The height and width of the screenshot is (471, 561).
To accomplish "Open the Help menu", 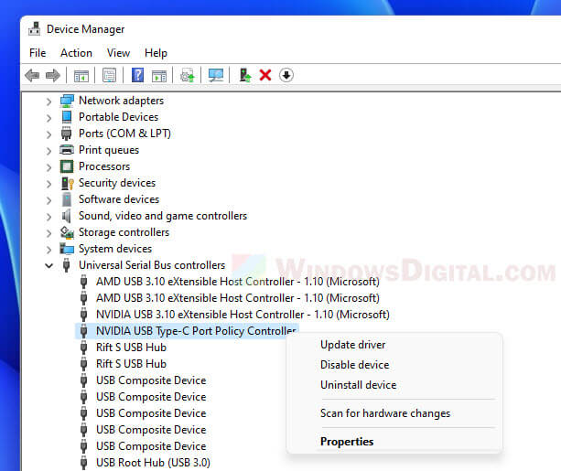I will 156,53.
